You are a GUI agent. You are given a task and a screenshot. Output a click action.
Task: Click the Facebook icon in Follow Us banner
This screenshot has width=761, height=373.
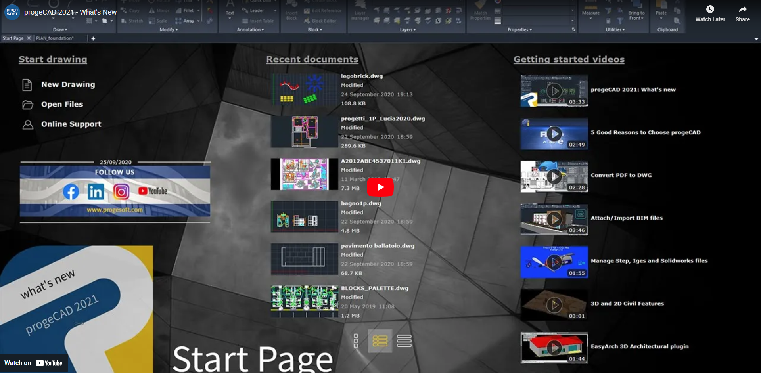pyautogui.click(x=71, y=192)
